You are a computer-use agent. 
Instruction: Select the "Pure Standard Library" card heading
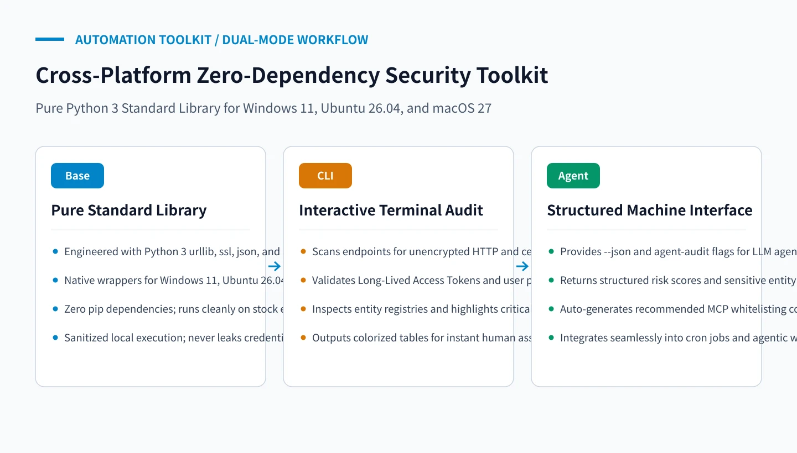[129, 210]
